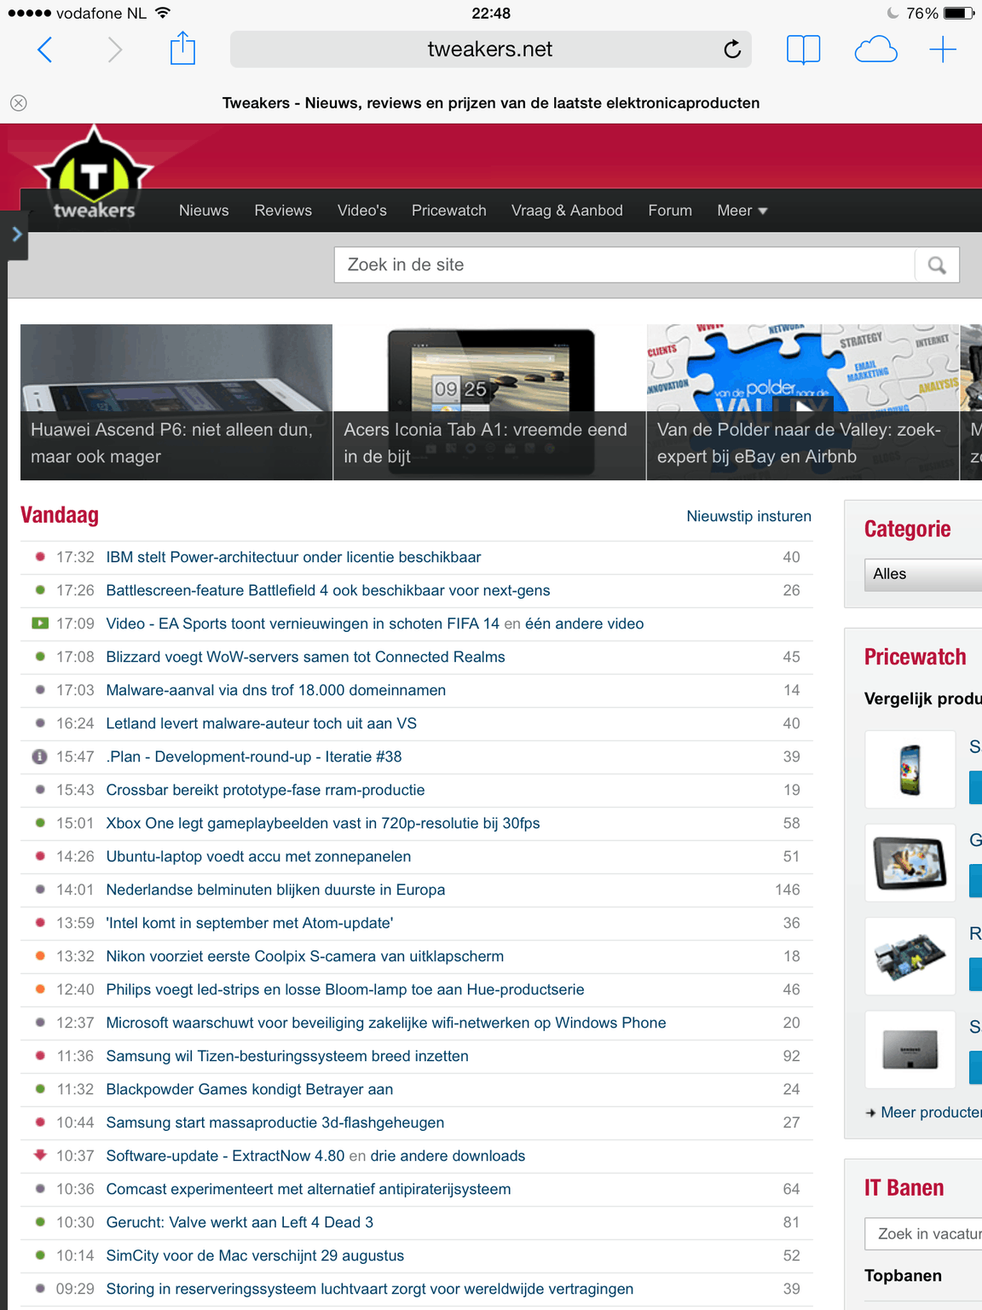Open Samsung 3d-flashgeheugen article

[x=275, y=1122]
